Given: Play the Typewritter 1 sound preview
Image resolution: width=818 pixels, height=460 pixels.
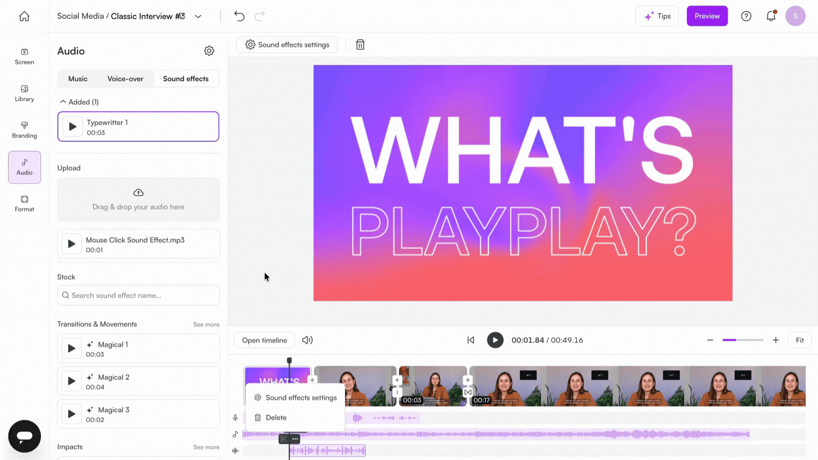Looking at the screenshot, I should tap(72, 126).
